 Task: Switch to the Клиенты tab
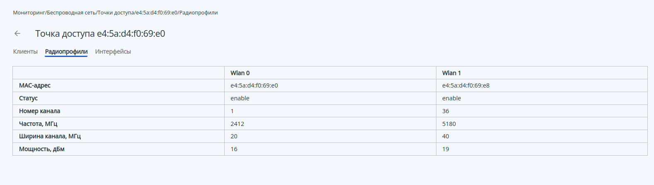point(25,52)
